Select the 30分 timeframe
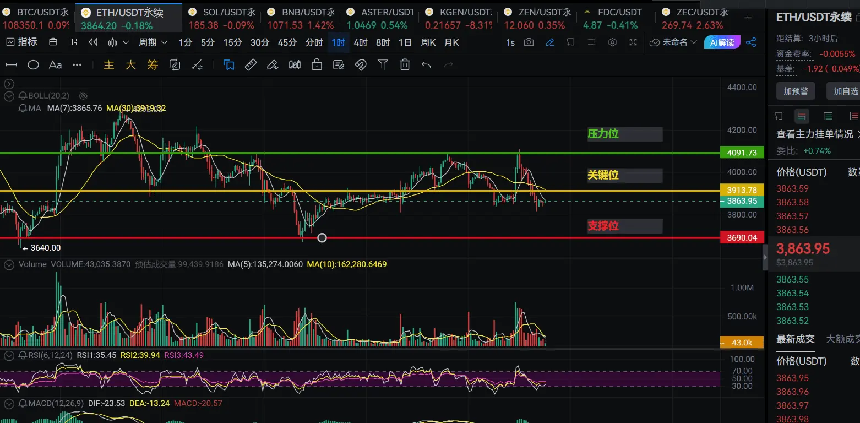Screen dimensions: 860x423 pos(260,42)
